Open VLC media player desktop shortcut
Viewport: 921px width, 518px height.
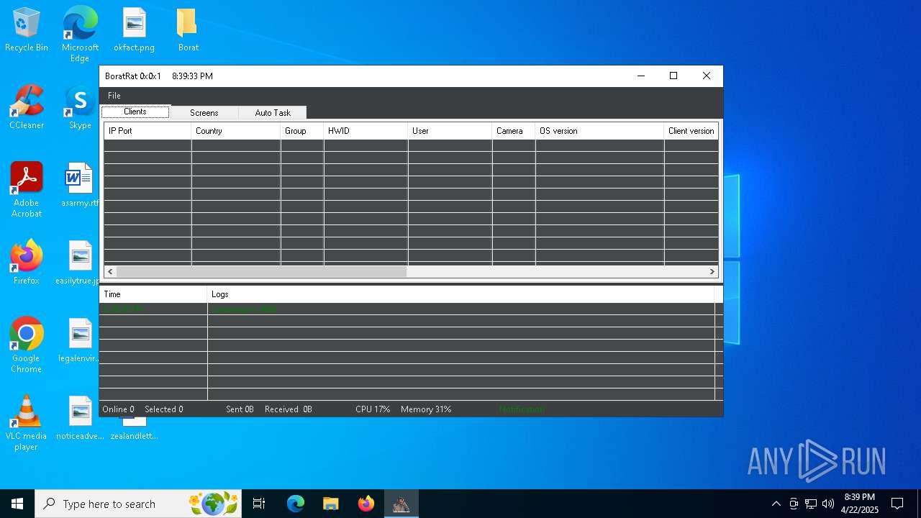coord(27,423)
